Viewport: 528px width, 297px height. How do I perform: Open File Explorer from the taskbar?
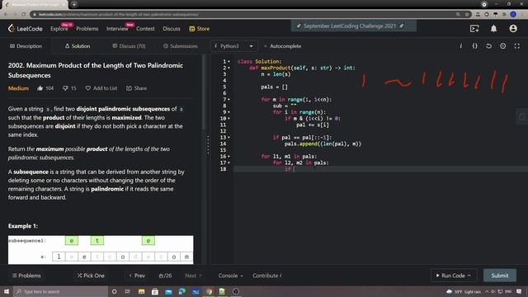pyautogui.click(x=141, y=291)
